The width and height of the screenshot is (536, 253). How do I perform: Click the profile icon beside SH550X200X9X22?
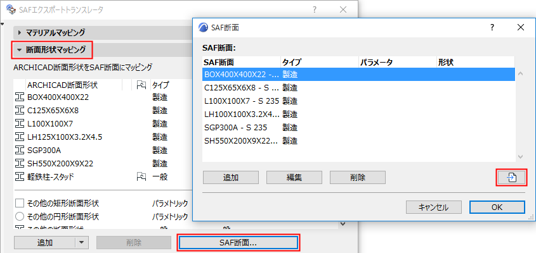click(19, 163)
